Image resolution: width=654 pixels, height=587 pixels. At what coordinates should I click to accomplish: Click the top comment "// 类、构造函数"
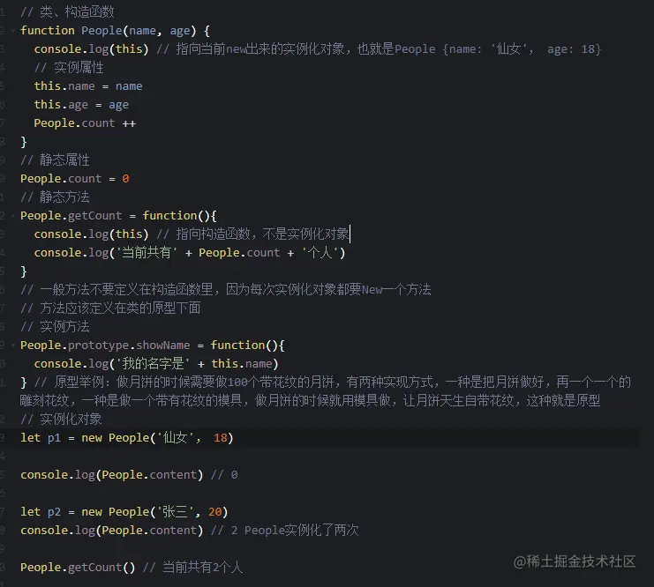pyautogui.click(x=67, y=11)
